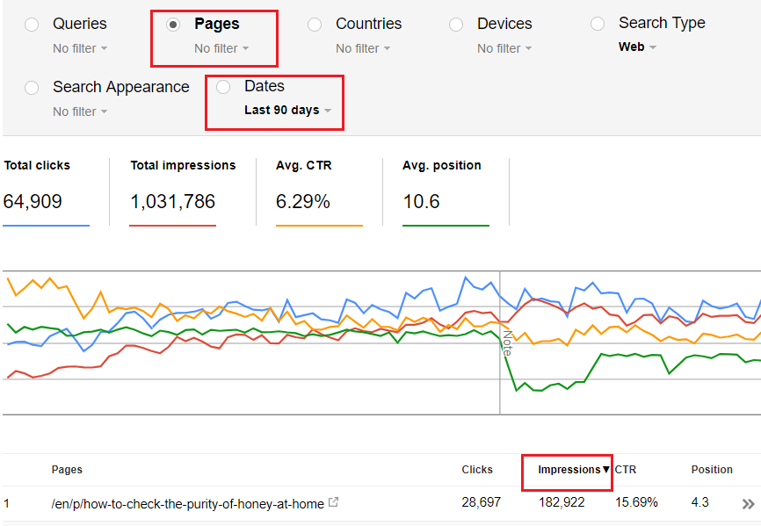The height and width of the screenshot is (526, 761).
Task: Open the No filter dropdown under Countries
Action: (363, 48)
